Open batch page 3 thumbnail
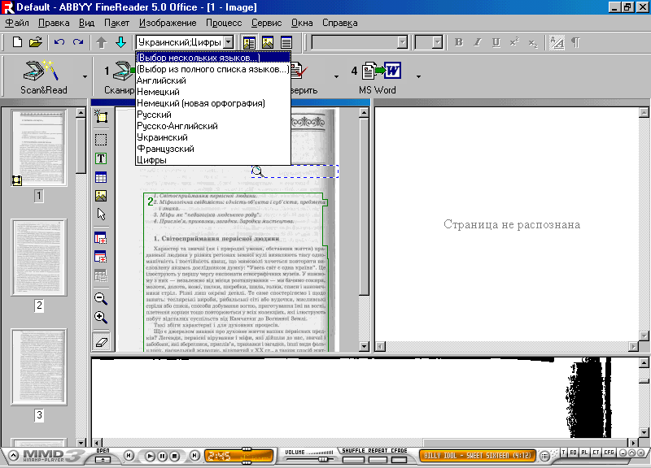This screenshot has height=468, width=651. [x=38, y=367]
